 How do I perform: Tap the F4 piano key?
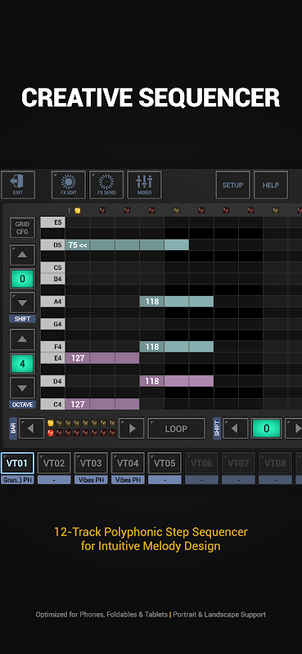(x=52, y=347)
